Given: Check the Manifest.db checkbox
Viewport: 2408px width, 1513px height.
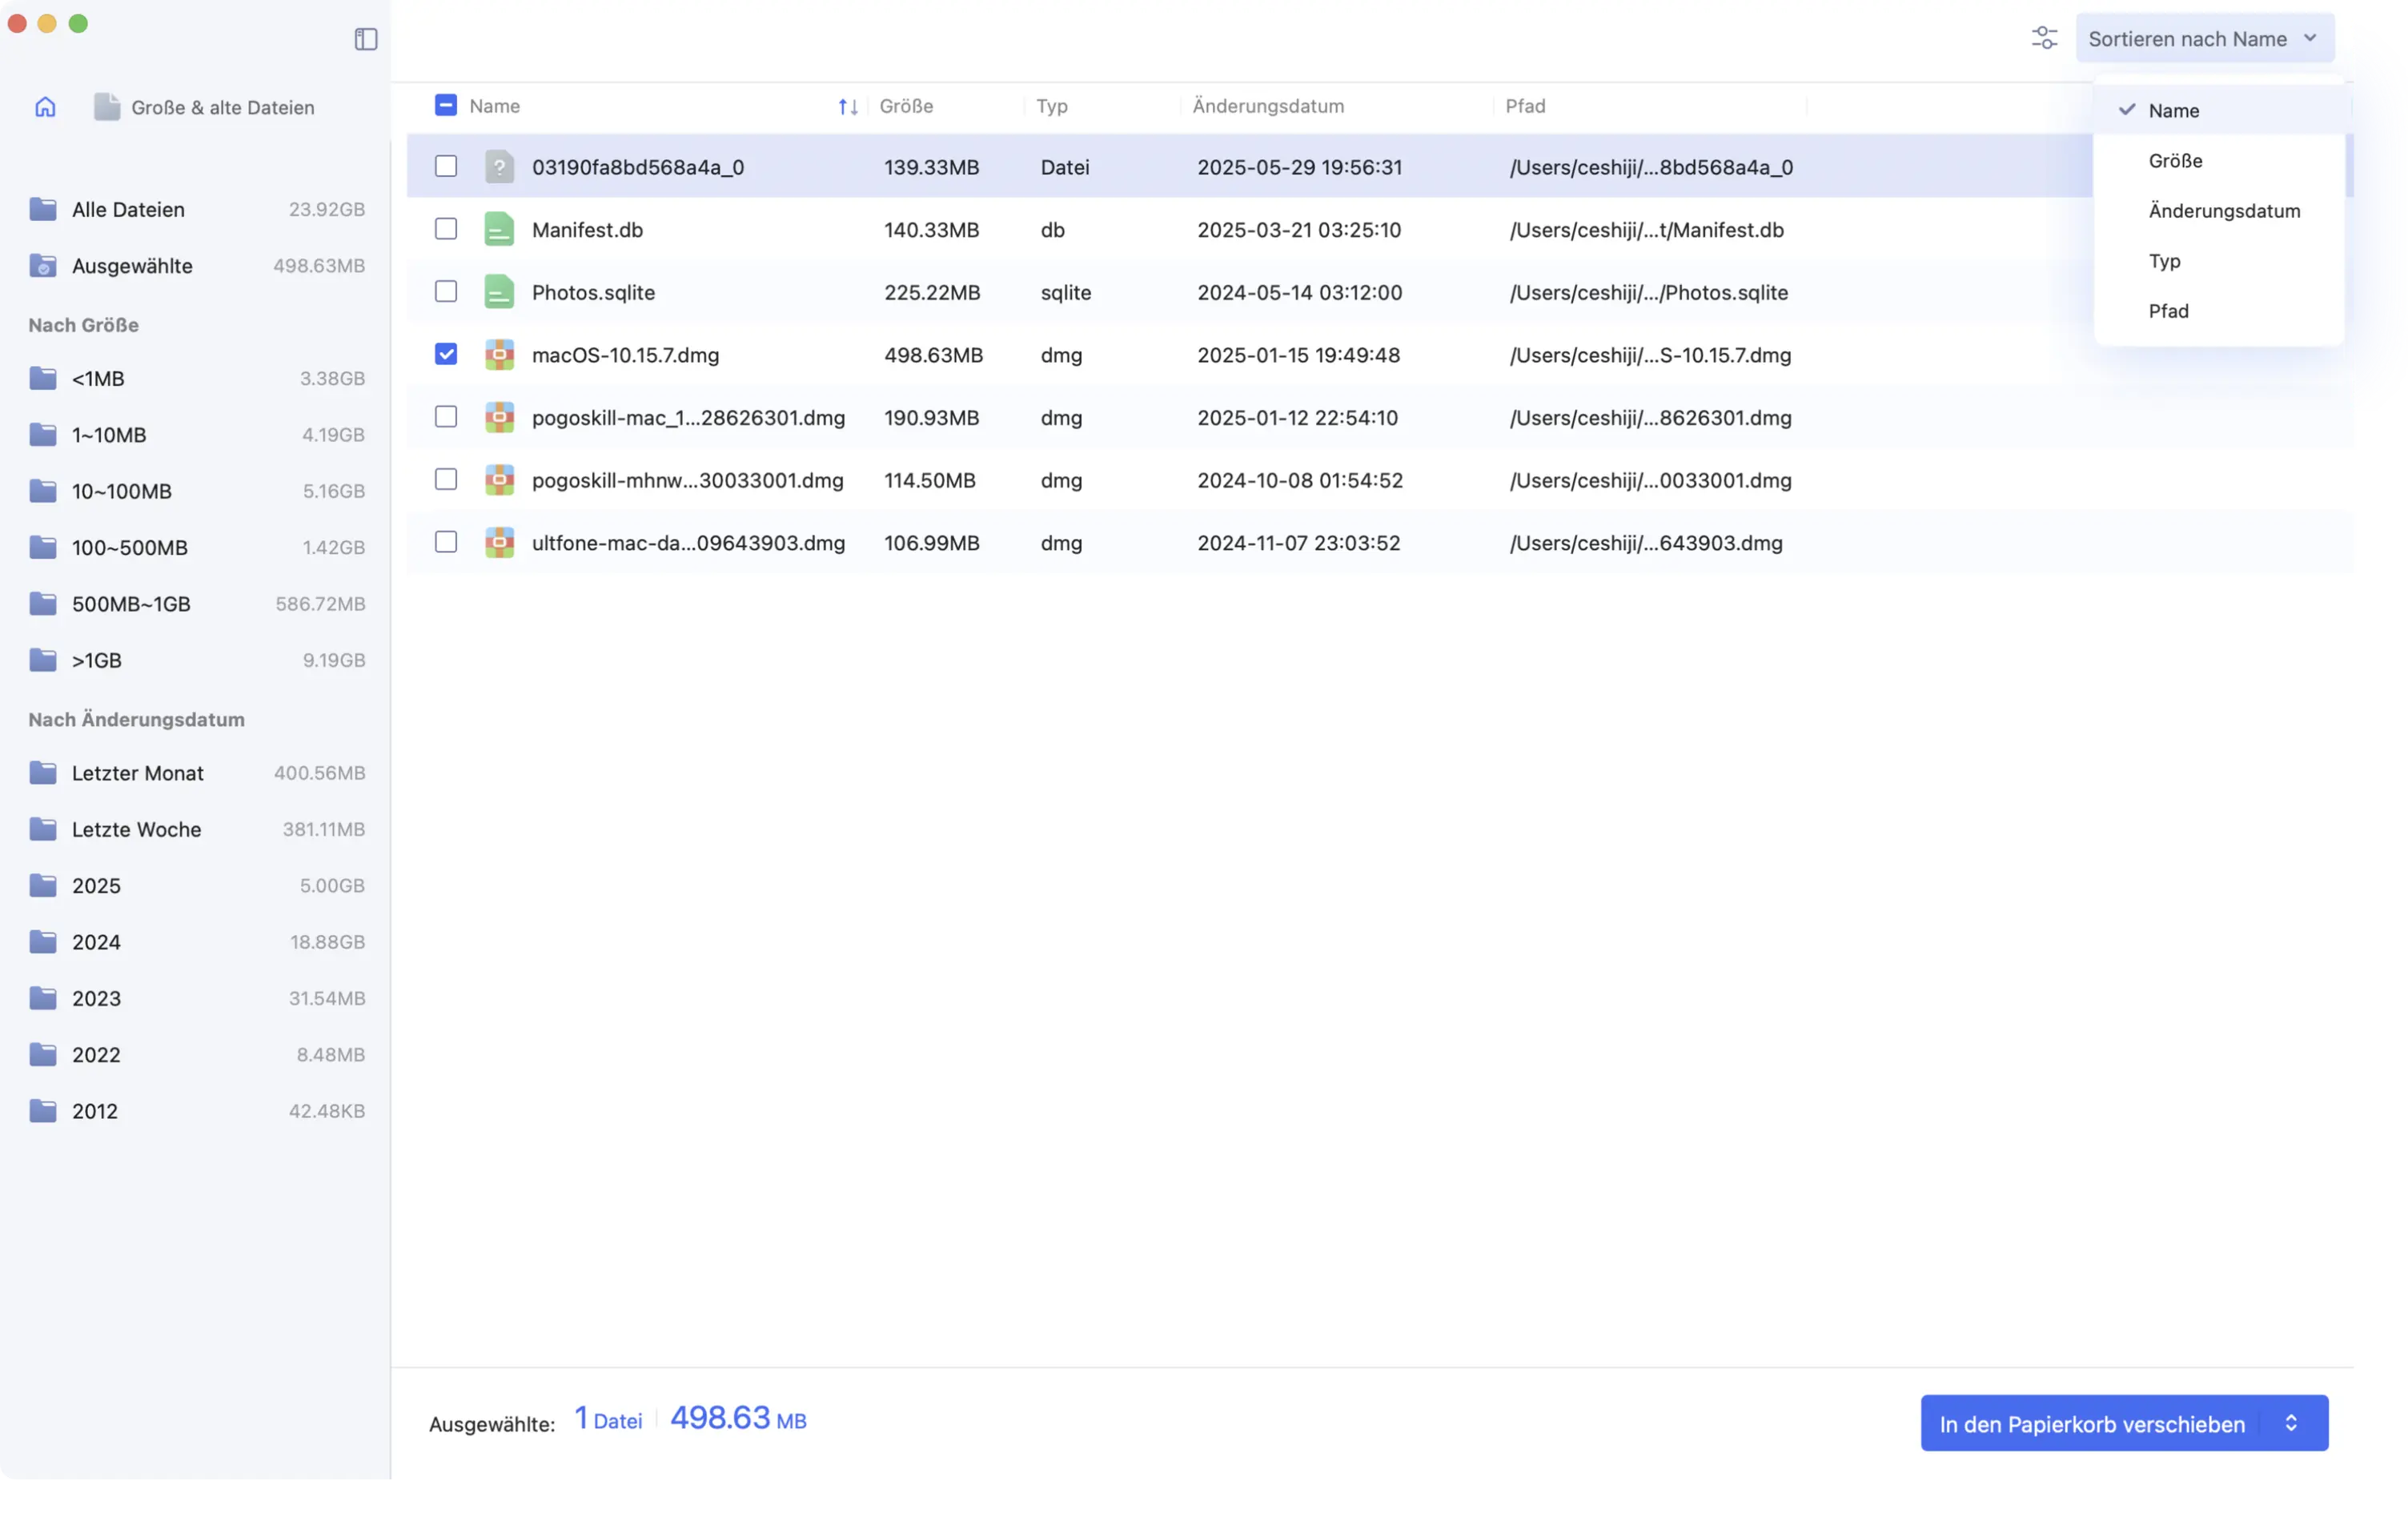Looking at the screenshot, I should (446, 229).
